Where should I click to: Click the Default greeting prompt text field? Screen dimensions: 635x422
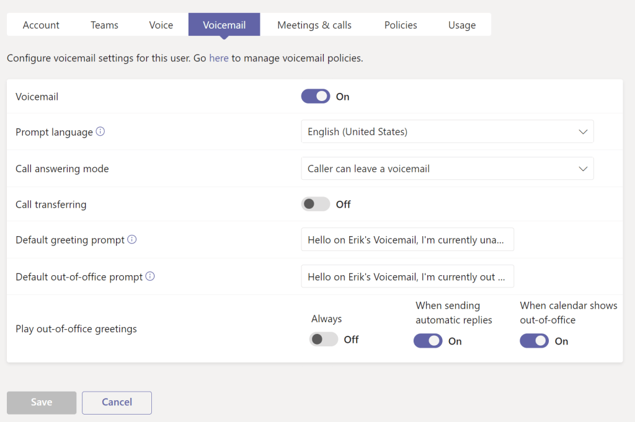click(407, 240)
